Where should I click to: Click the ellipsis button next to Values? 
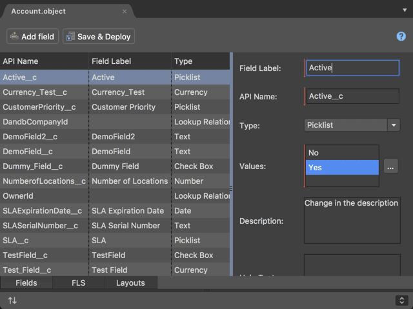point(390,166)
